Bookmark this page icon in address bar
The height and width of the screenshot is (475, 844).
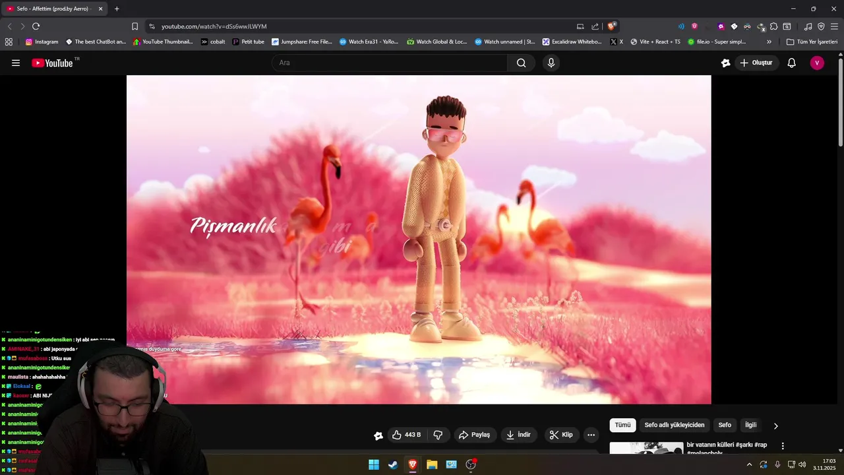(135, 26)
